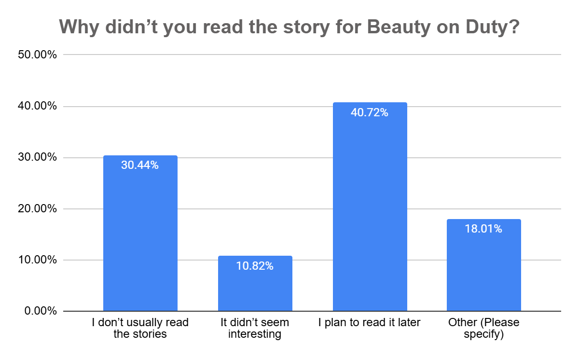Screen dimensions: 579x358
Task: Select the "Other (Please specify)" axis label
Action: [483, 328]
